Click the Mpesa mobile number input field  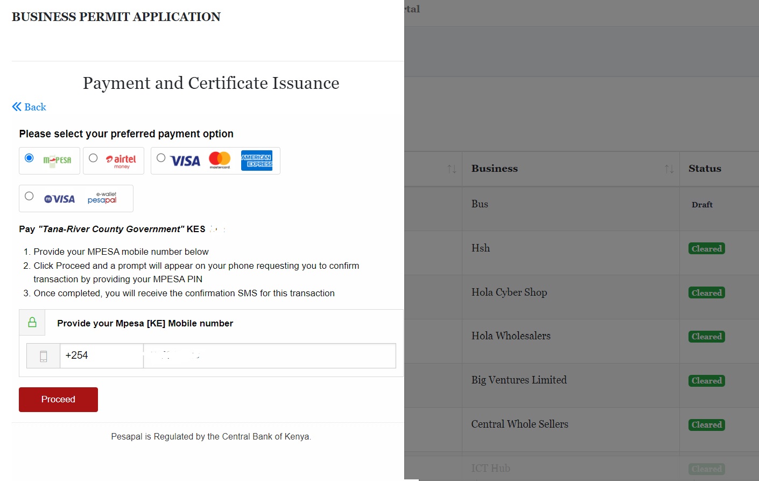coord(269,356)
